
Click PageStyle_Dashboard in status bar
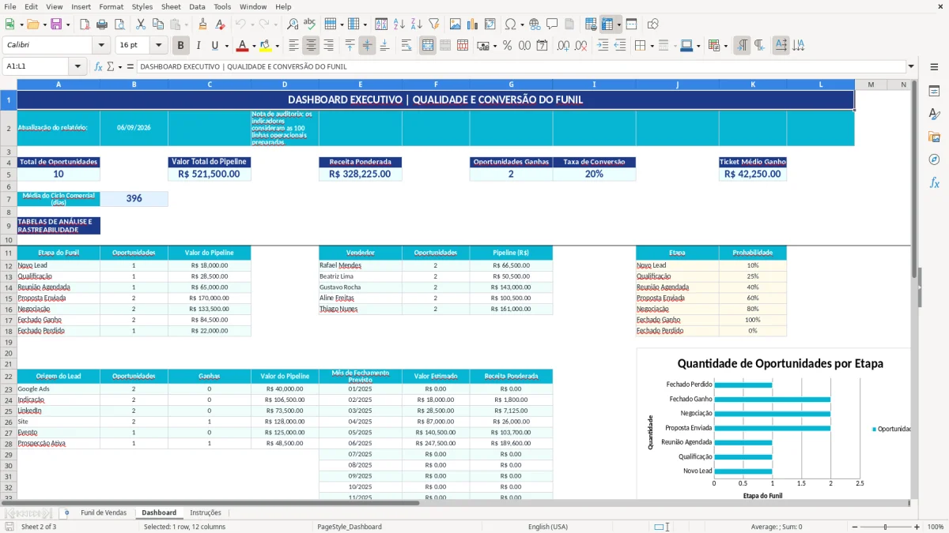point(350,527)
